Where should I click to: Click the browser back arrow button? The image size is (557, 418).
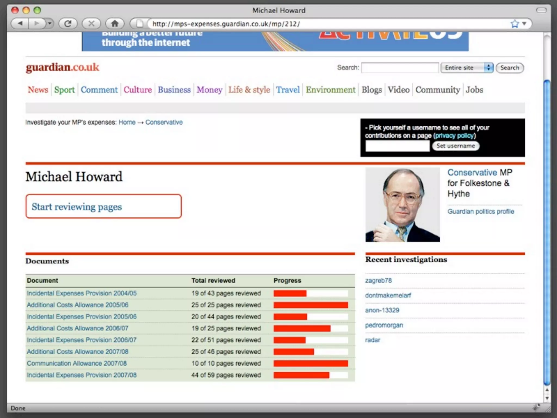20,24
